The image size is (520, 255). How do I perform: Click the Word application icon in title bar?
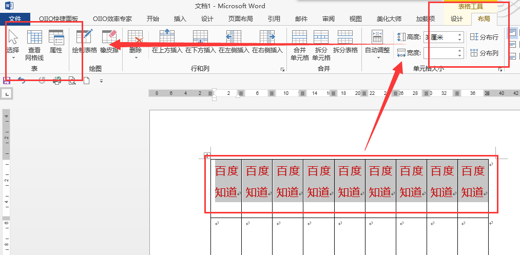click(x=9, y=6)
